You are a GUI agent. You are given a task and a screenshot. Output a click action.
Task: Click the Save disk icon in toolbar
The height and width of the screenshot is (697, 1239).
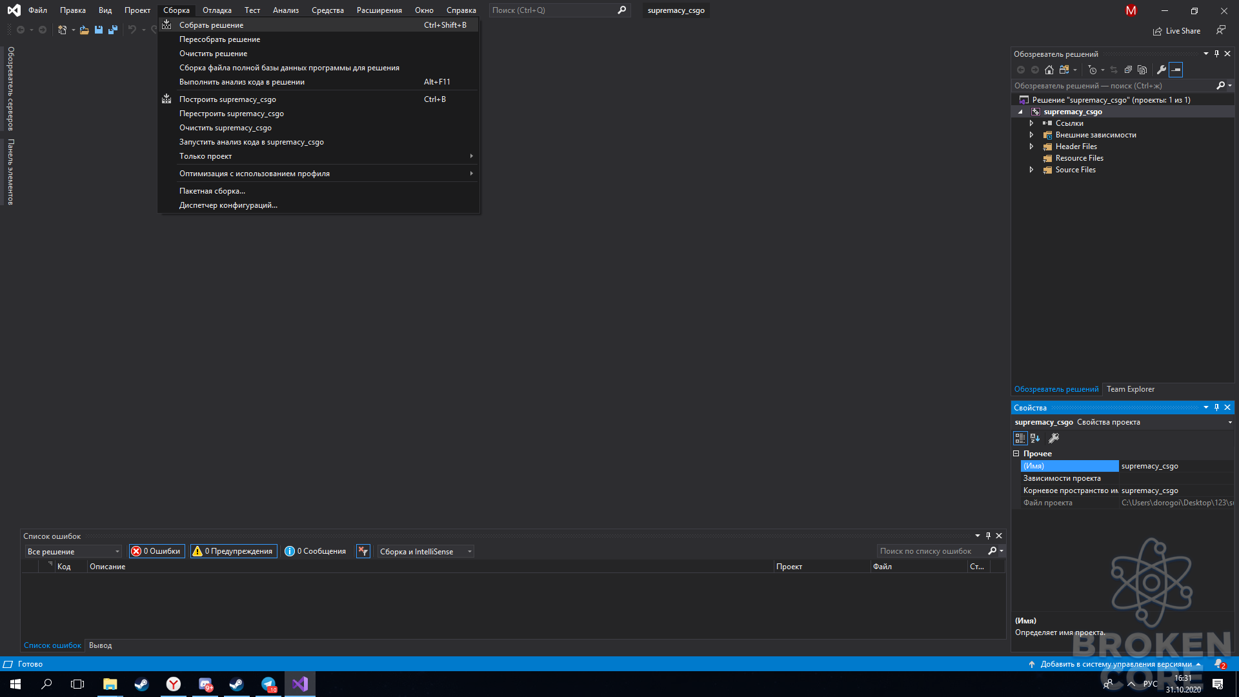99,30
